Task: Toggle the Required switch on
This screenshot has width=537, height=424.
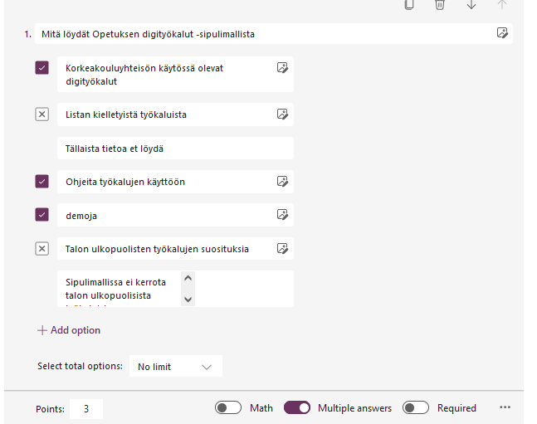Action: [416, 407]
